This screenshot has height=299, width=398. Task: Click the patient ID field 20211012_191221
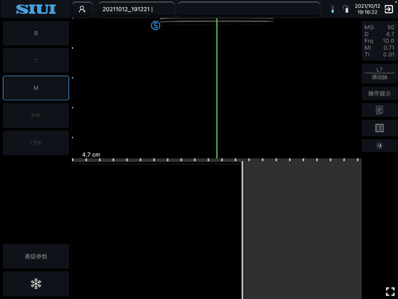click(x=136, y=10)
